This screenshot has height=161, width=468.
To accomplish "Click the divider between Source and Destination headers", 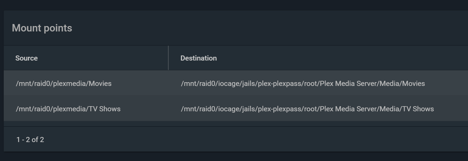I will coord(168,58).
